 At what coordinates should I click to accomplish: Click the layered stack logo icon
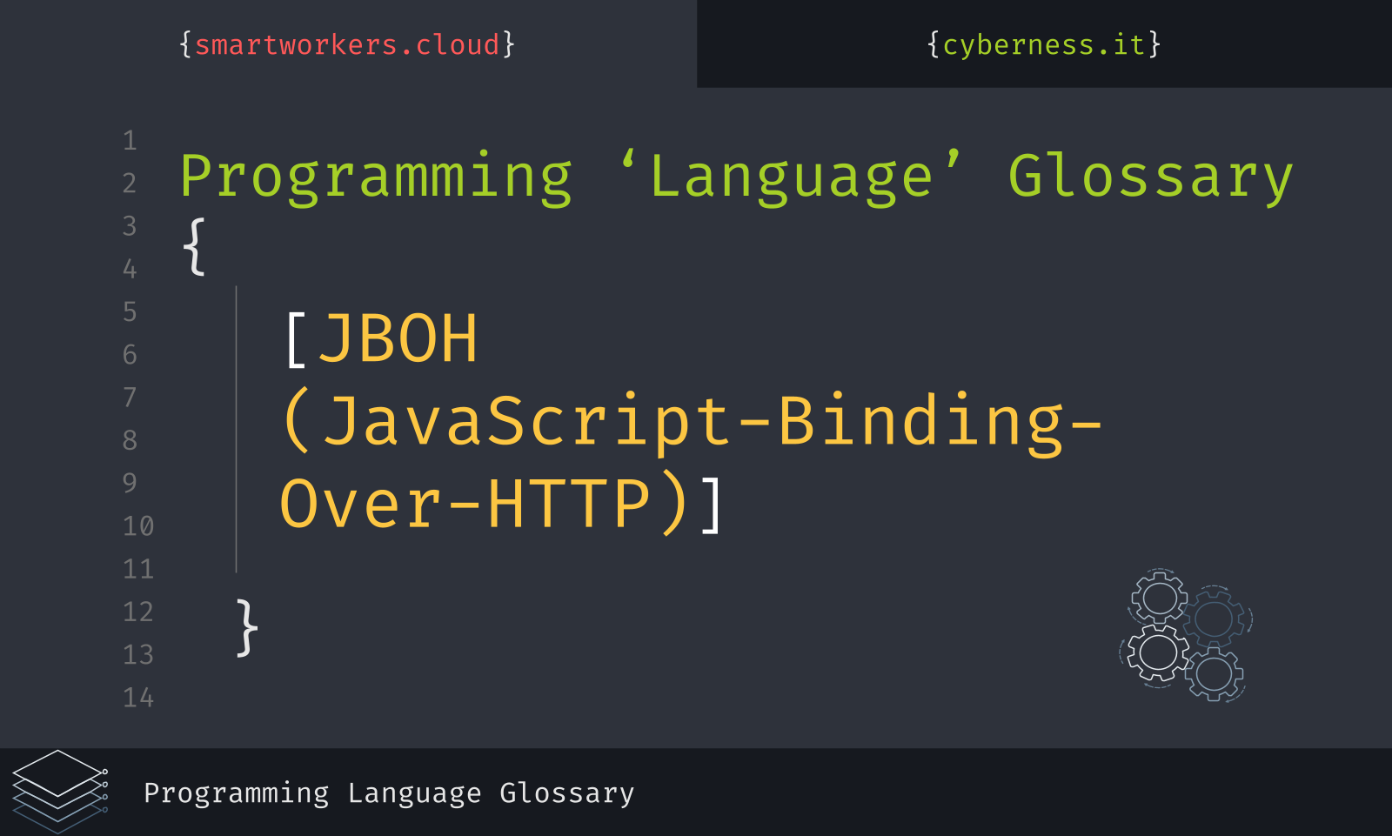click(60, 792)
